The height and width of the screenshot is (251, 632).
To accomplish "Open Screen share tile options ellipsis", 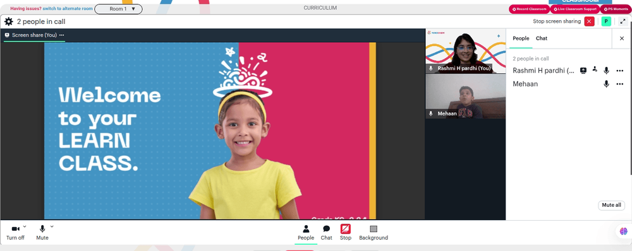I will pos(62,35).
